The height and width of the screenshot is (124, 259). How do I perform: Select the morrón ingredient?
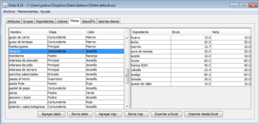pyautogui.click(x=191, y=47)
